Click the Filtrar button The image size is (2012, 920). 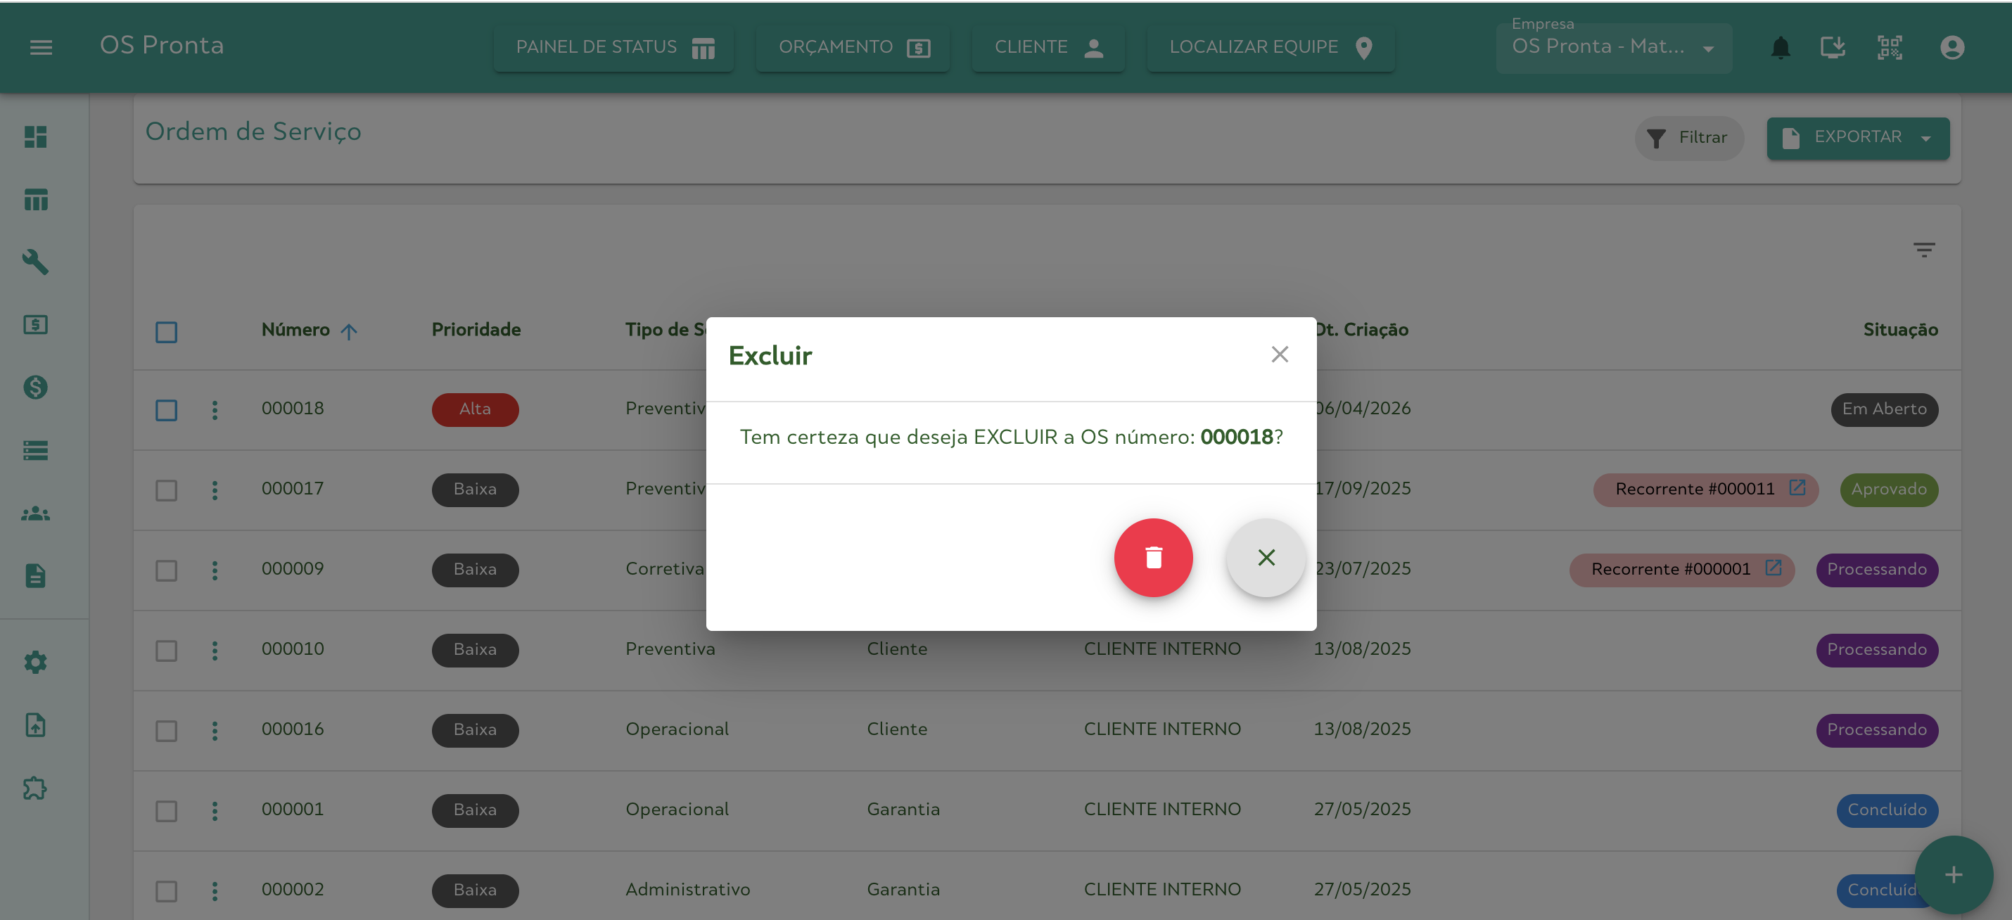(1688, 139)
